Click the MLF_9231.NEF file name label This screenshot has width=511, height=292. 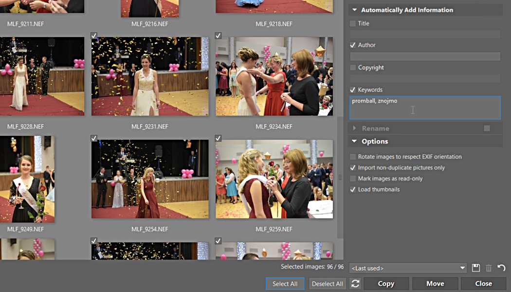[150, 127]
